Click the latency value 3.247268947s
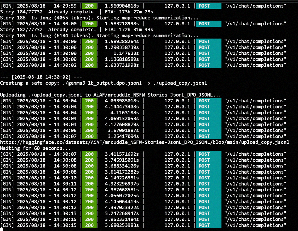The image size is (298, 231). (122, 213)
